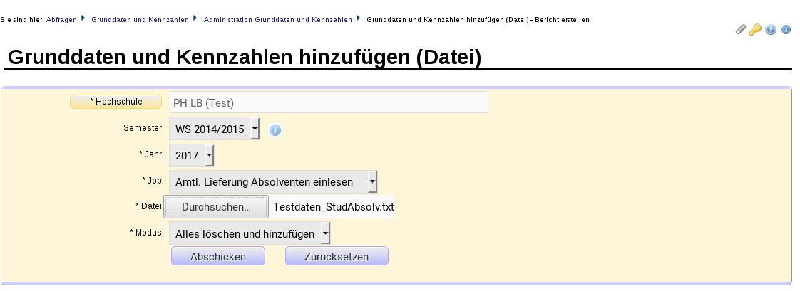Viewport: 805px width, 291px height.
Task: Click the golden key icon
Action: click(756, 30)
